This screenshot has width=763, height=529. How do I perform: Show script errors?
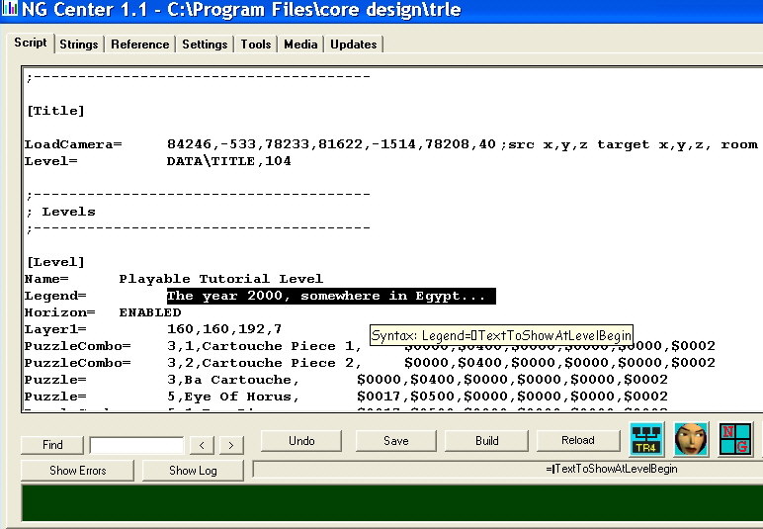pos(78,471)
